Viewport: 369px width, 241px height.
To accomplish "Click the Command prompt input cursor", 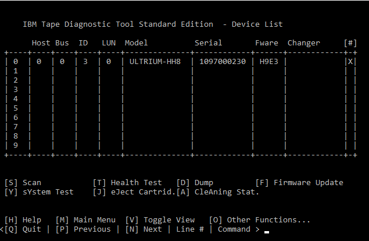I will pyautogui.click(x=267, y=232).
